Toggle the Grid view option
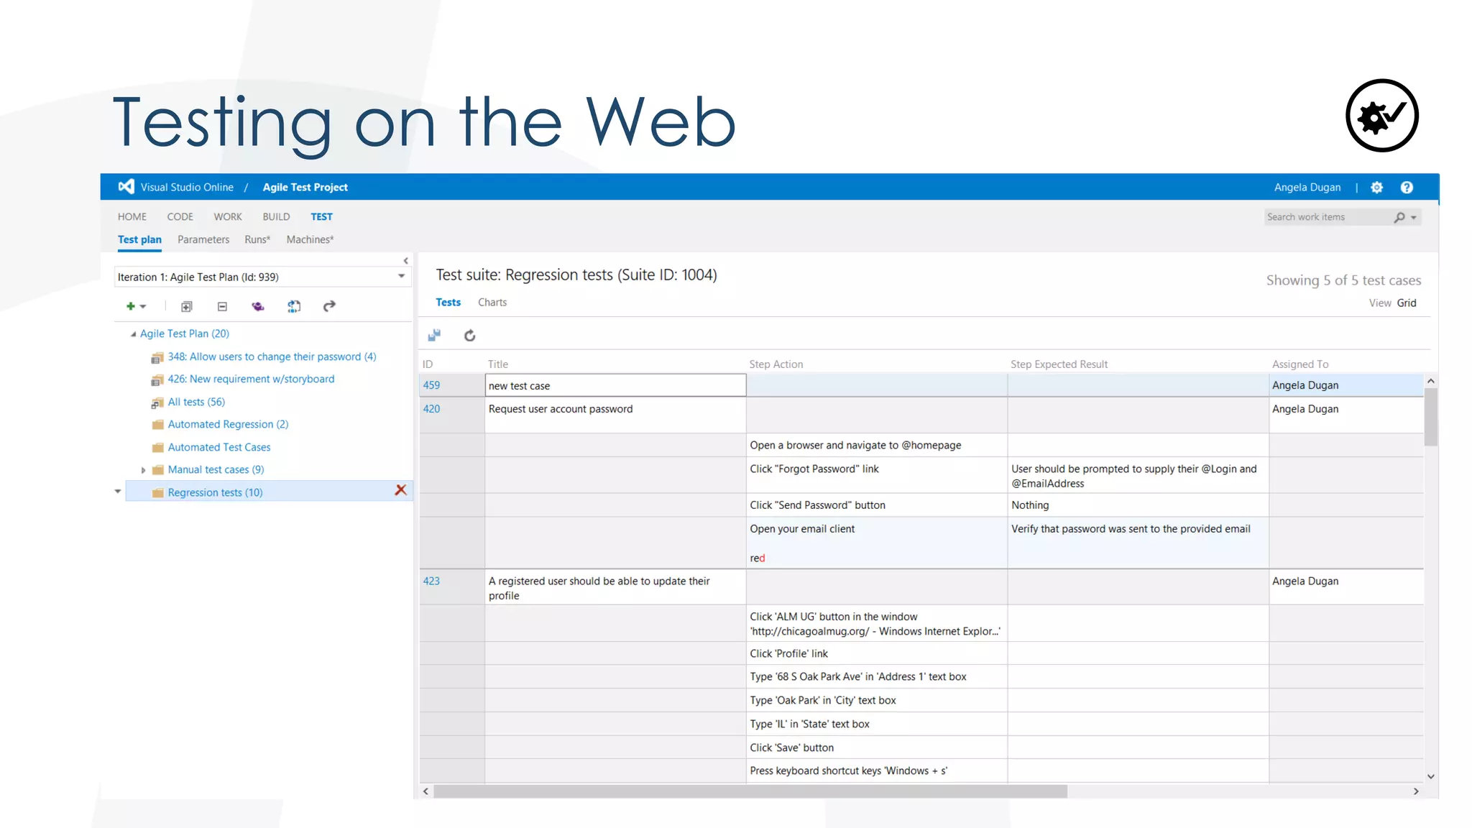 click(1406, 303)
